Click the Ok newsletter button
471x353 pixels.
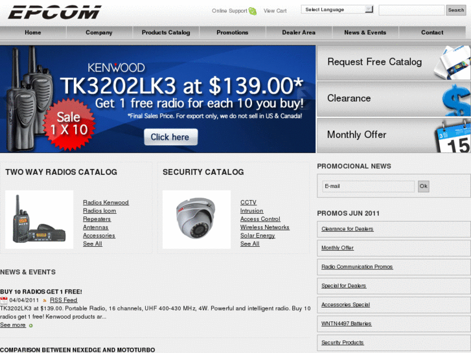[424, 187]
